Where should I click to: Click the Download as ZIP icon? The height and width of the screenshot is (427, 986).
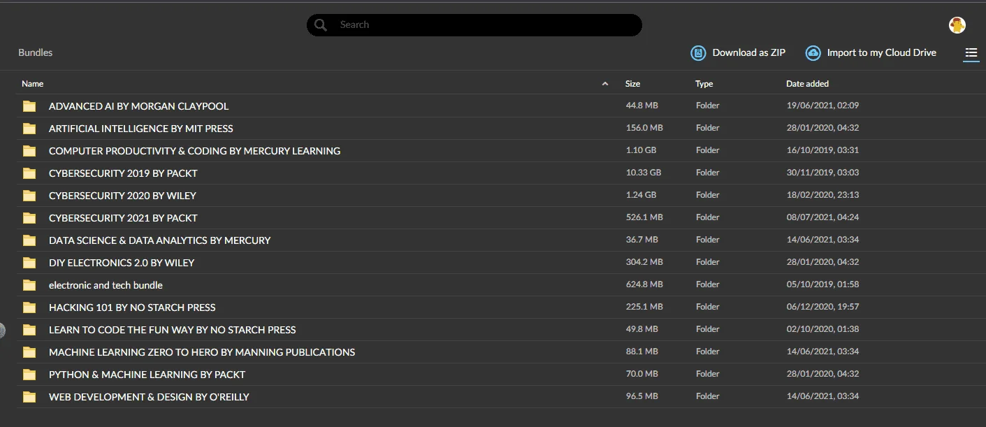click(698, 53)
